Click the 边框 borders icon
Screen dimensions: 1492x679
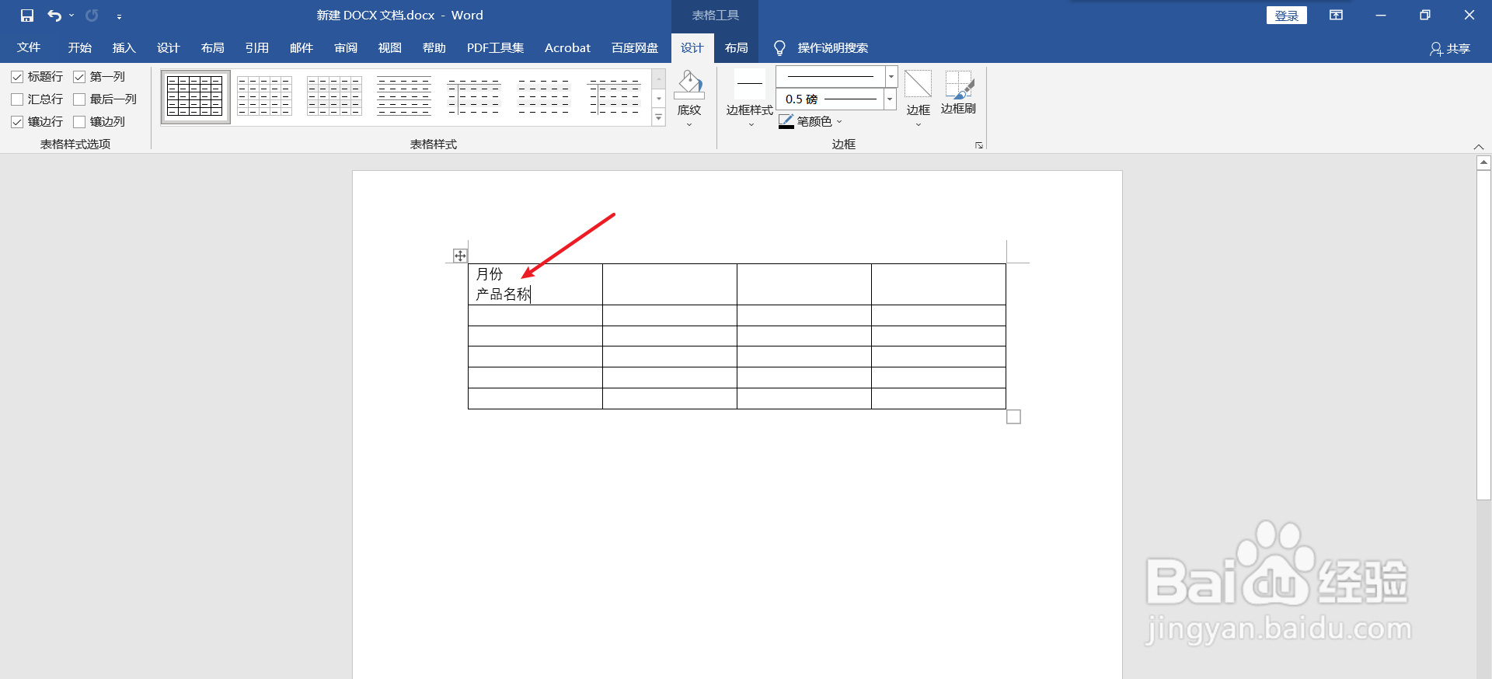coord(918,84)
